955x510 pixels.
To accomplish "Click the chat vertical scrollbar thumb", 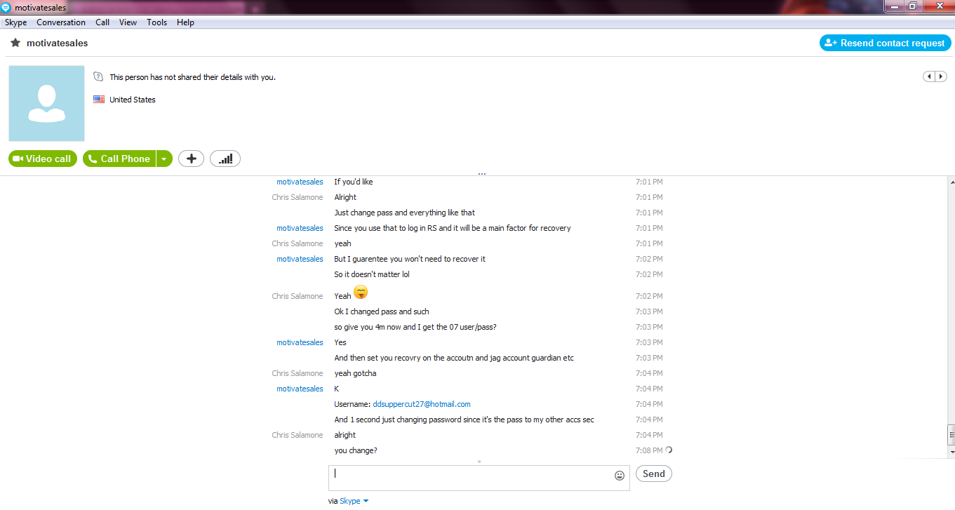I will tap(951, 435).
